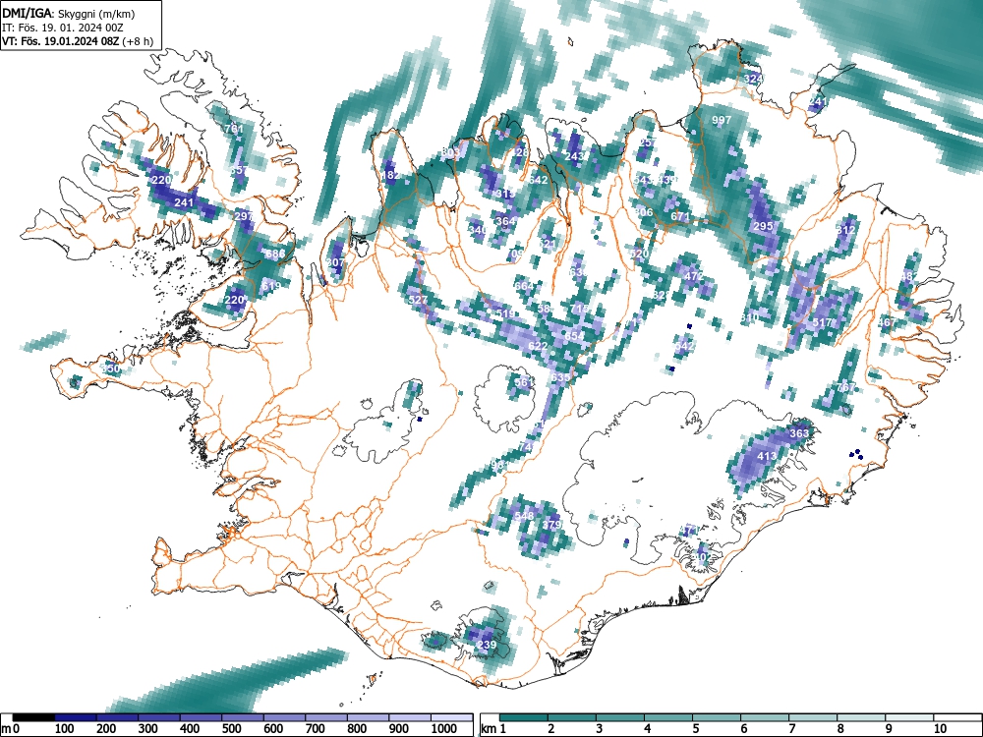Click the dark navy 100–200 m legend swatch
The image size is (983, 737).
(76, 716)
